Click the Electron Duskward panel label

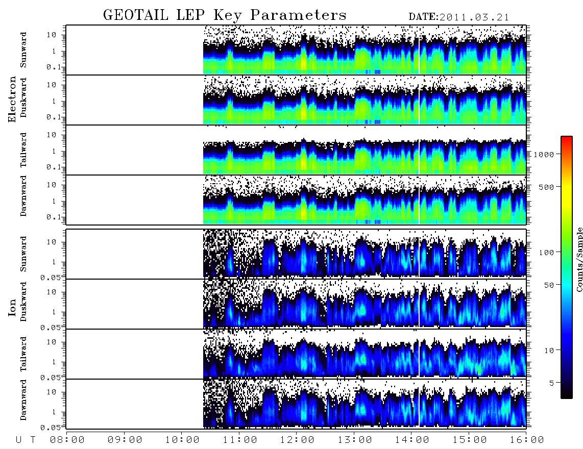[x=23, y=98]
